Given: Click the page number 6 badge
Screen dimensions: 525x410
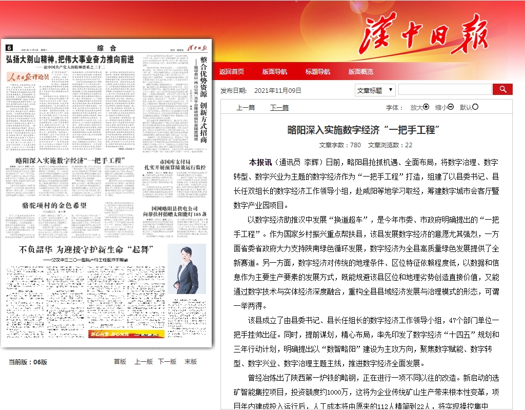Looking at the screenshot, I should (9, 48).
